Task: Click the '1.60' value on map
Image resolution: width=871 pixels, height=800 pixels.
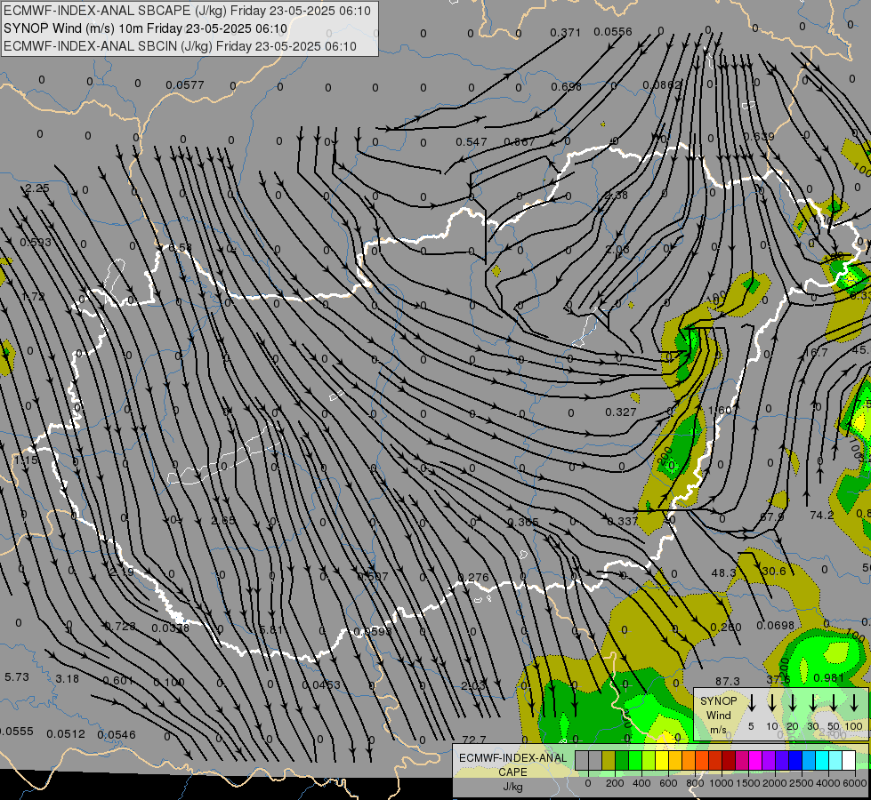Action: coord(720,411)
